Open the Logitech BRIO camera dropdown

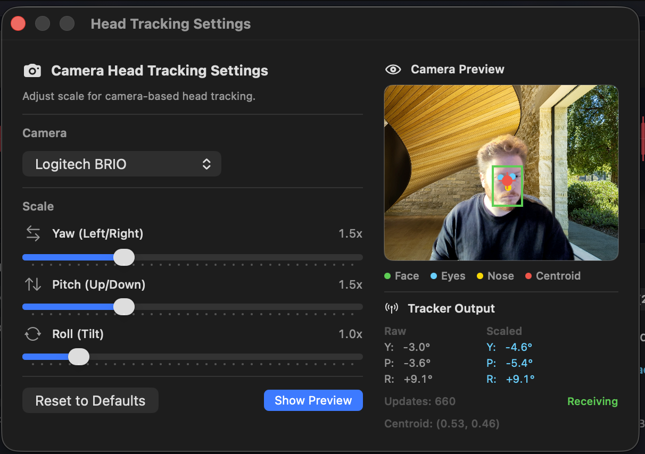point(121,164)
